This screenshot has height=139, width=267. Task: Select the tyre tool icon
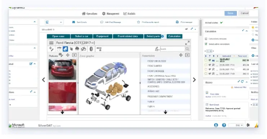click(x=91, y=49)
